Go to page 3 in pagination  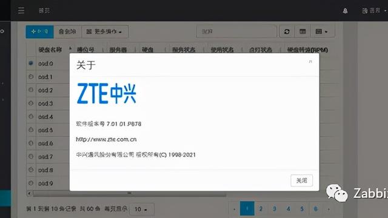[x=275, y=209]
